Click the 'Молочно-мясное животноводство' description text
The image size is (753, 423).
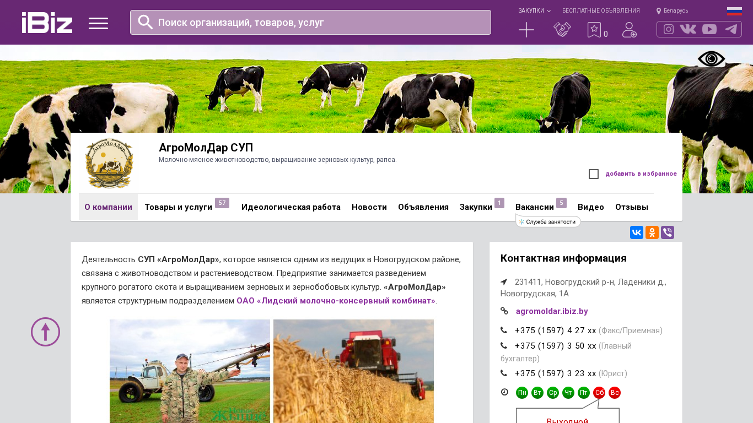(x=278, y=160)
